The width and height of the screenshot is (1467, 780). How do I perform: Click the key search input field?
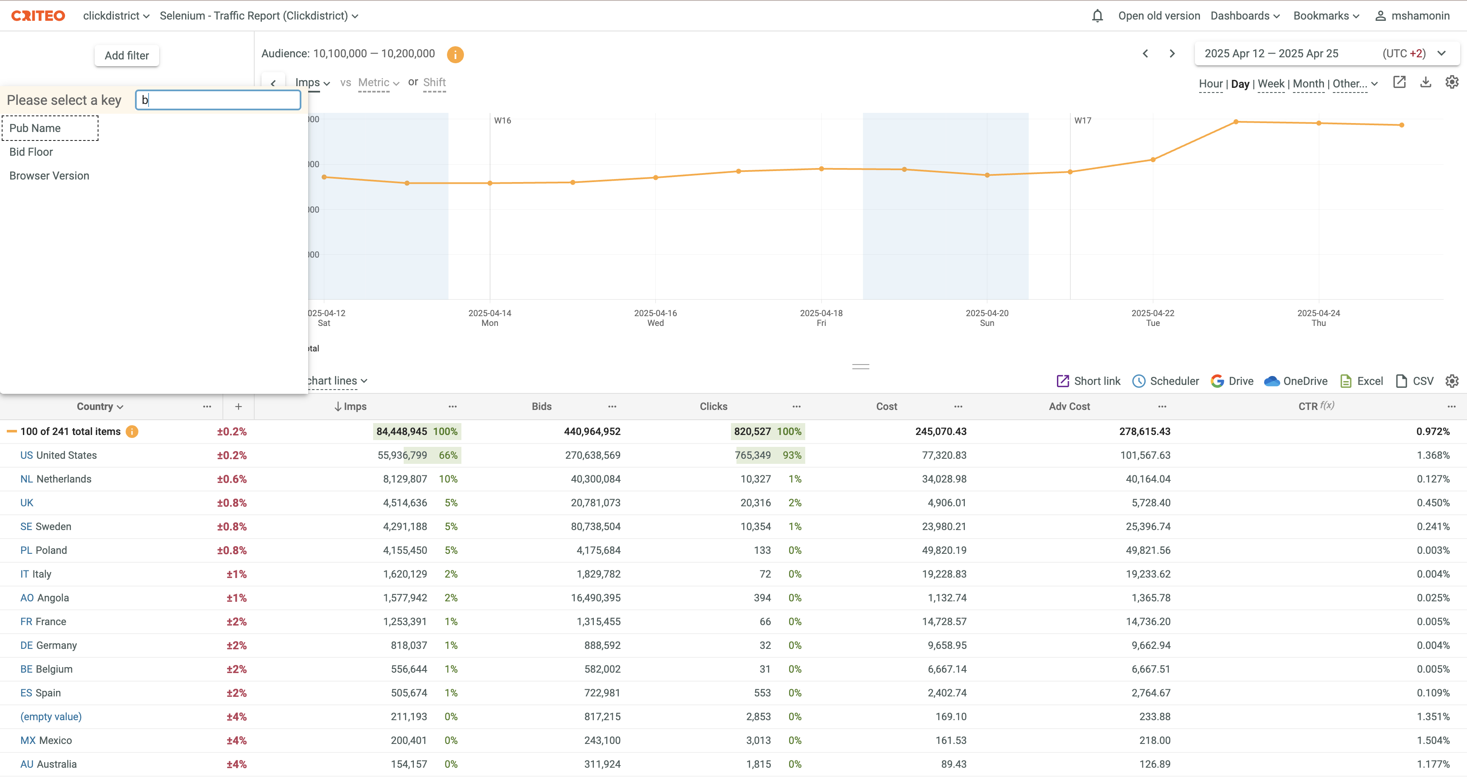tap(218, 100)
